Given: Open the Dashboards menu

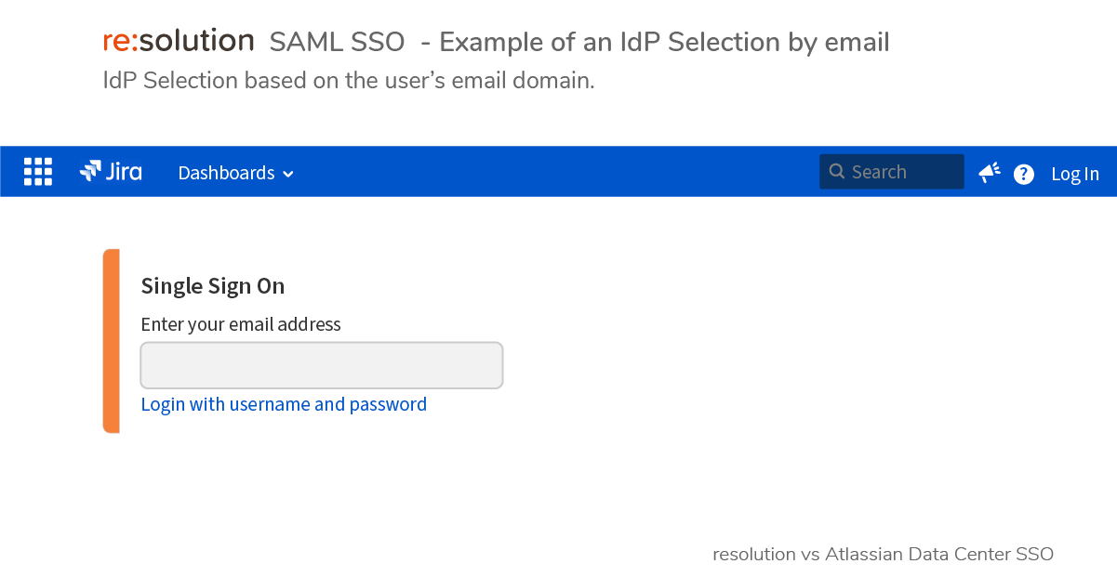Looking at the screenshot, I should pyautogui.click(x=236, y=173).
